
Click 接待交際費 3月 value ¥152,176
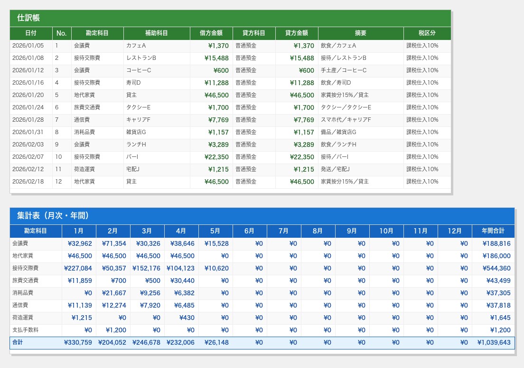(146, 269)
